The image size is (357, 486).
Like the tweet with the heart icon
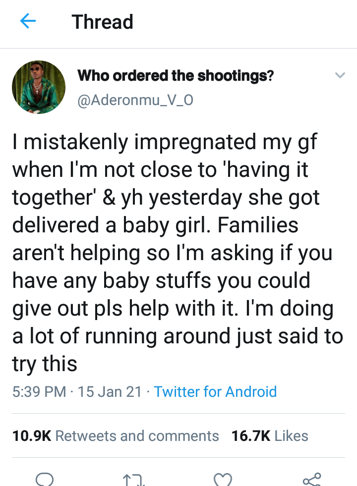(223, 480)
